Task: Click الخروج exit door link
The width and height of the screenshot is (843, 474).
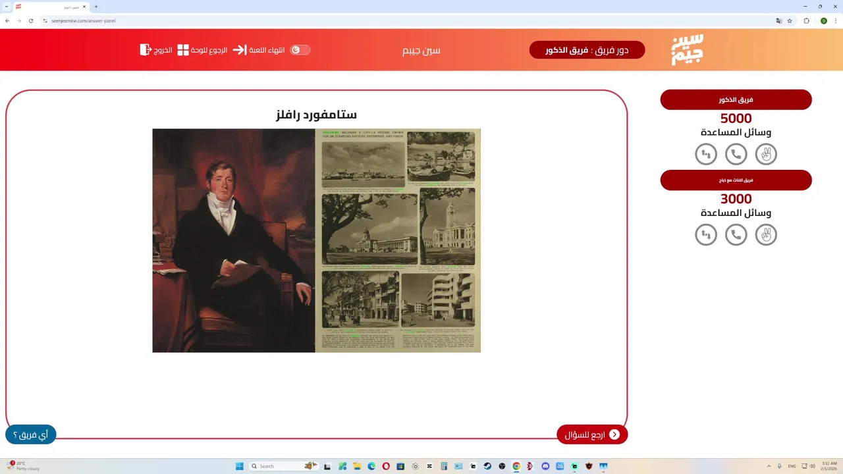Action: [156, 50]
